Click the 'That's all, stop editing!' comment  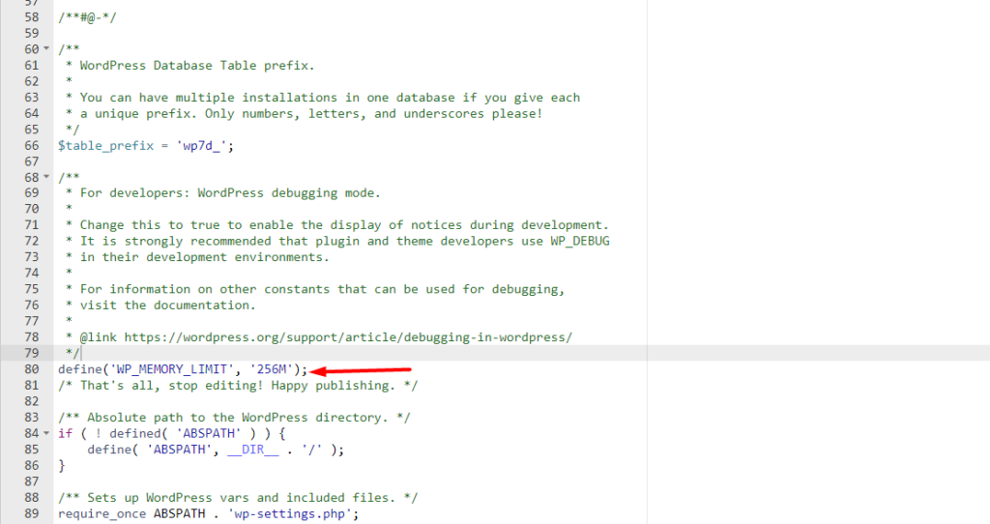(x=238, y=386)
